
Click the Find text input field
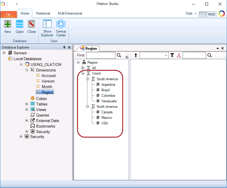click(x=101, y=55)
